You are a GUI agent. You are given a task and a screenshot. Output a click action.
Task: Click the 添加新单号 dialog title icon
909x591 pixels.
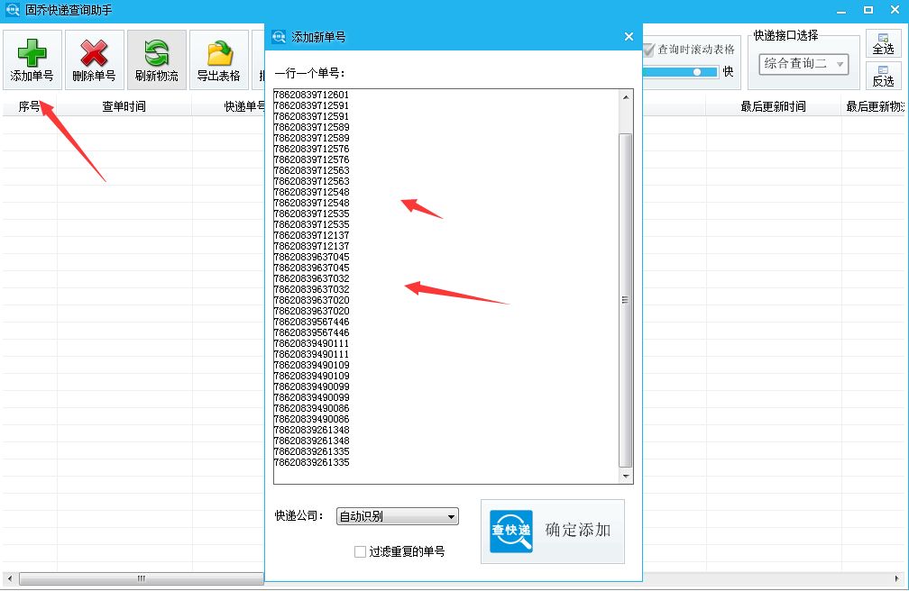(279, 37)
